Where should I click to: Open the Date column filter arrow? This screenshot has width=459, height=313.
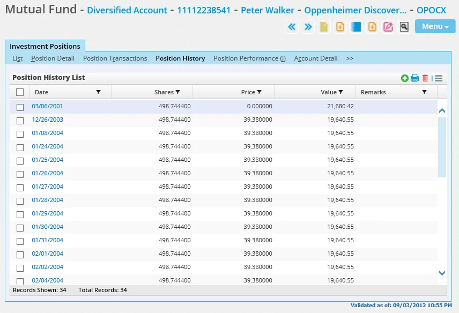(x=98, y=92)
